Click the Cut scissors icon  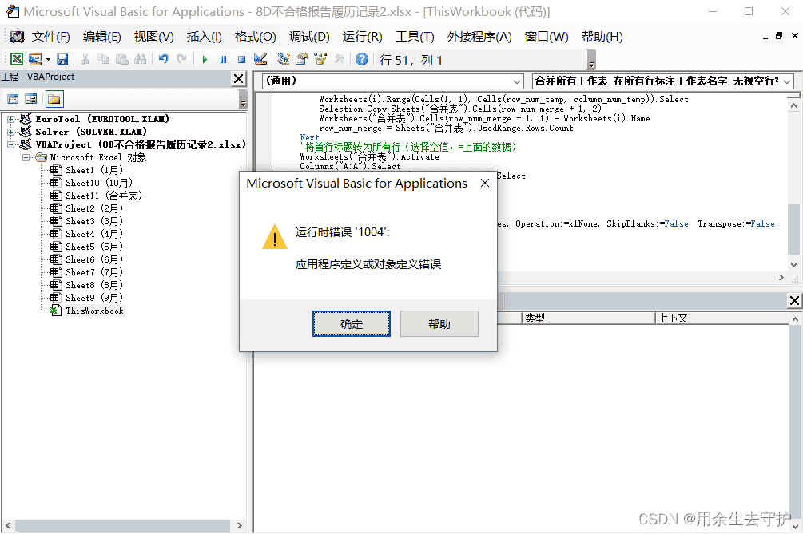85,59
